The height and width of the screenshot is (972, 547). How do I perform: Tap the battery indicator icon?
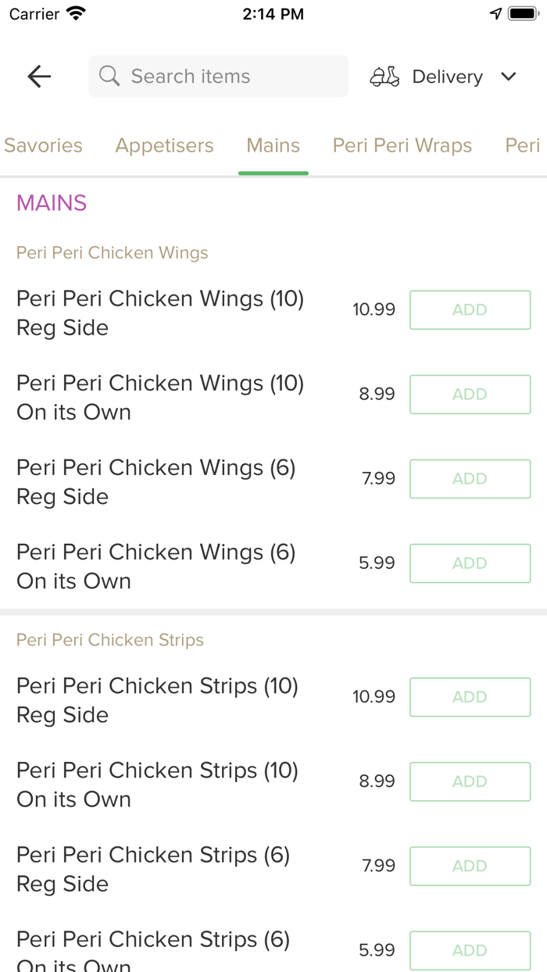pos(523,13)
